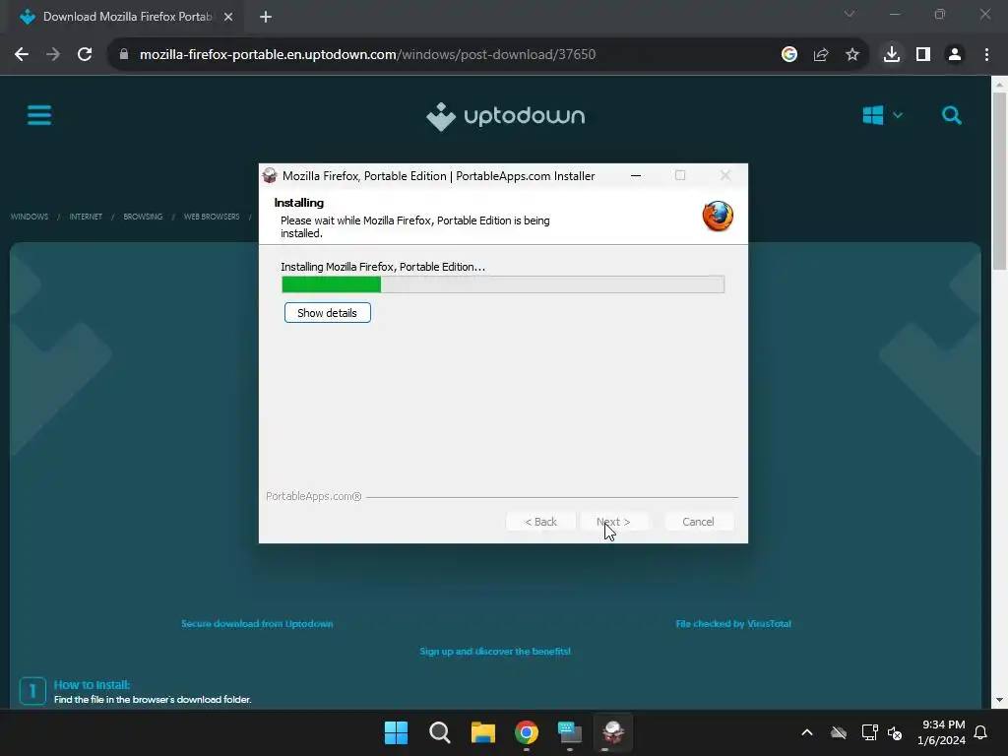Open the INTERNET breadcrumb link
The height and width of the screenshot is (756, 1008).
point(86,217)
